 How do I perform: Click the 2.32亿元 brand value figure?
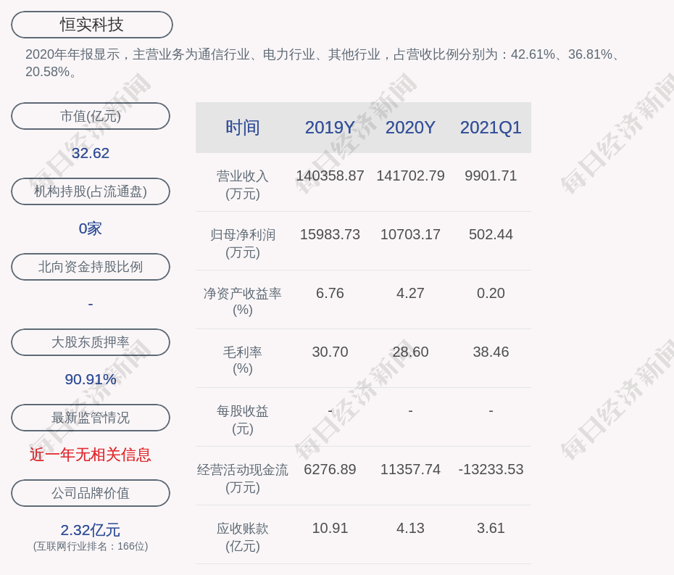coord(91,530)
